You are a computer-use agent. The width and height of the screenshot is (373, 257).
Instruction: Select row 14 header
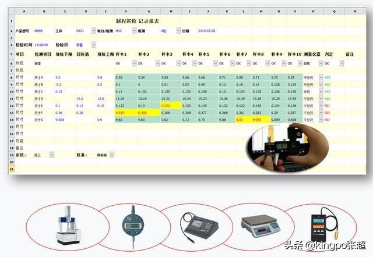pos(12,120)
